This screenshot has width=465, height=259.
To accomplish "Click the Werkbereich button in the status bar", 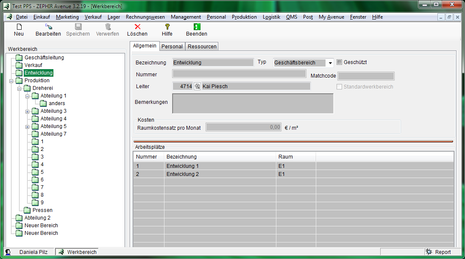I will tap(77, 252).
